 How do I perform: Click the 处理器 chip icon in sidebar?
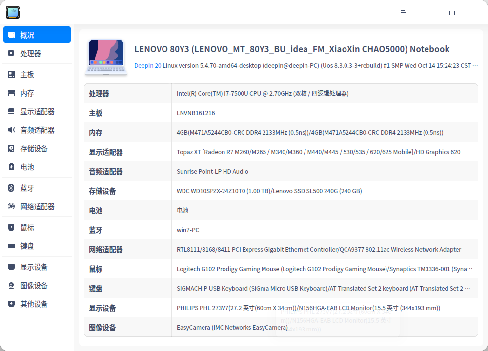[11, 53]
